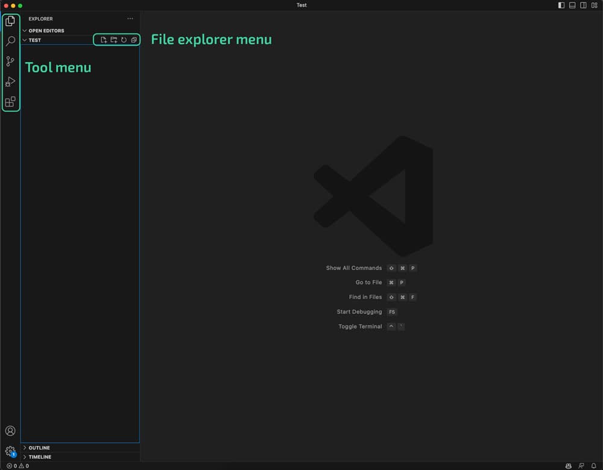Viewport: 603px width, 470px height.
Task: Collapse folders in Explorer icon
Action: pos(134,40)
